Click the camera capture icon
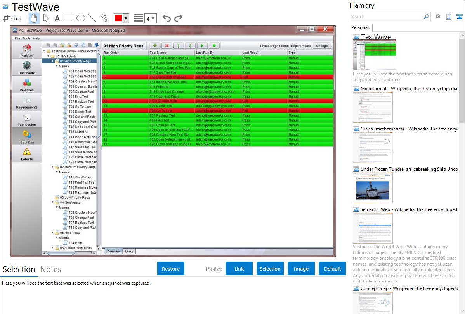This screenshot has height=314, width=465. click(x=438, y=17)
